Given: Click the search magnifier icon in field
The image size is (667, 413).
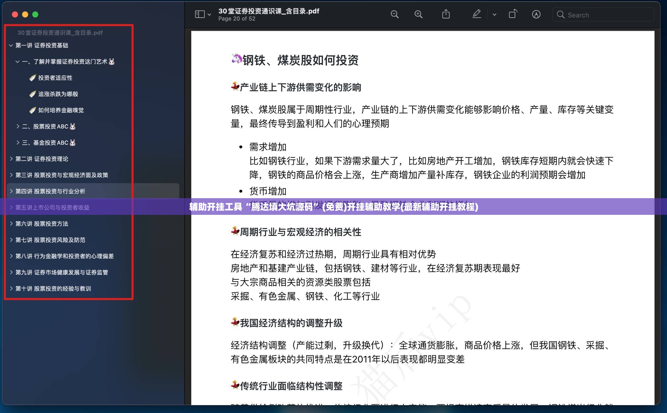Looking at the screenshot, I should [560, 15].
